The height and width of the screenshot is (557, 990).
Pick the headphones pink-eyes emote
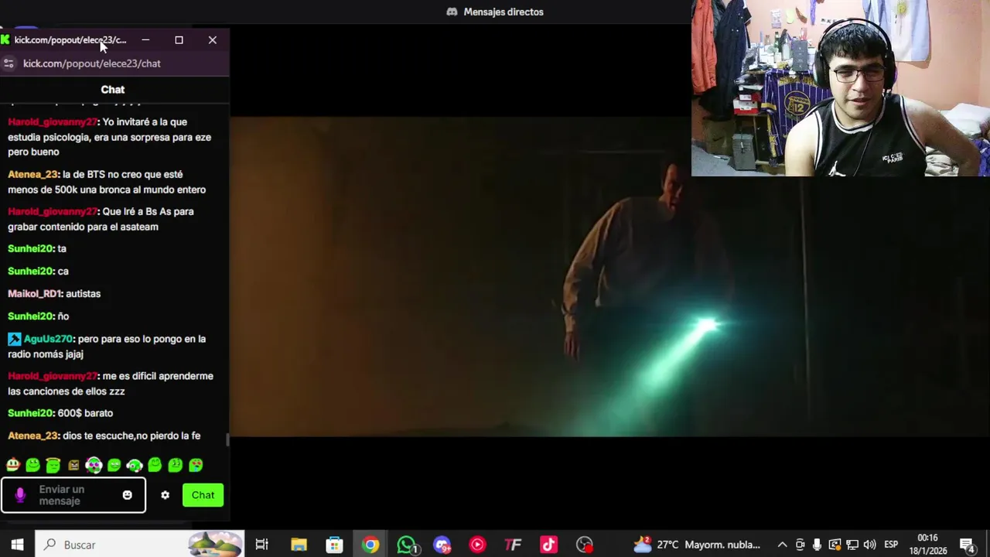point(94,465)
